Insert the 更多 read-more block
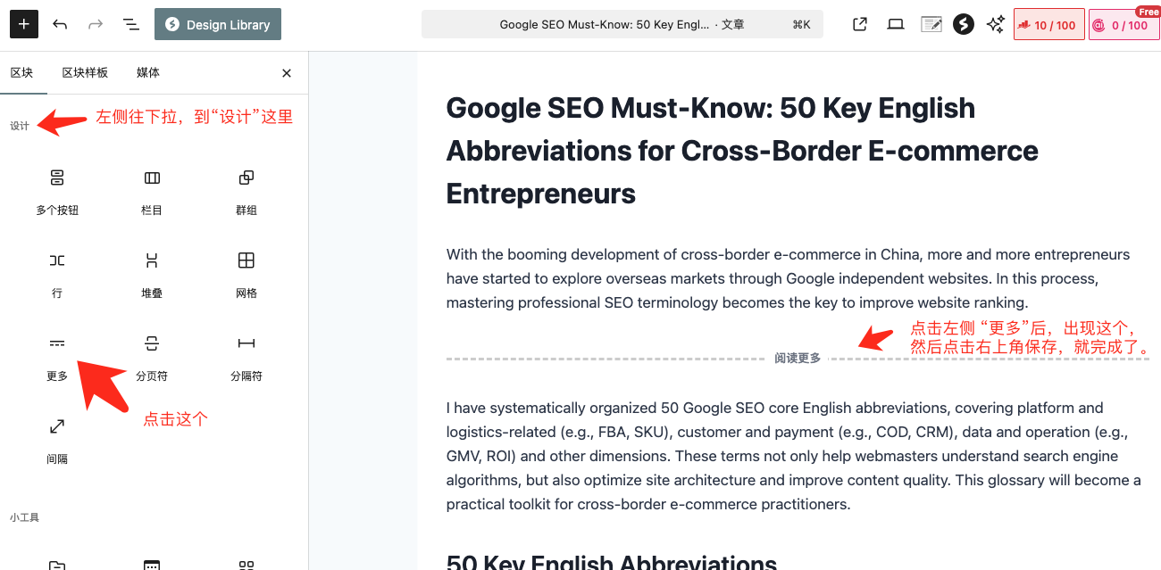The height and width of the screenshot is (570, 1161). pos(57,356)
